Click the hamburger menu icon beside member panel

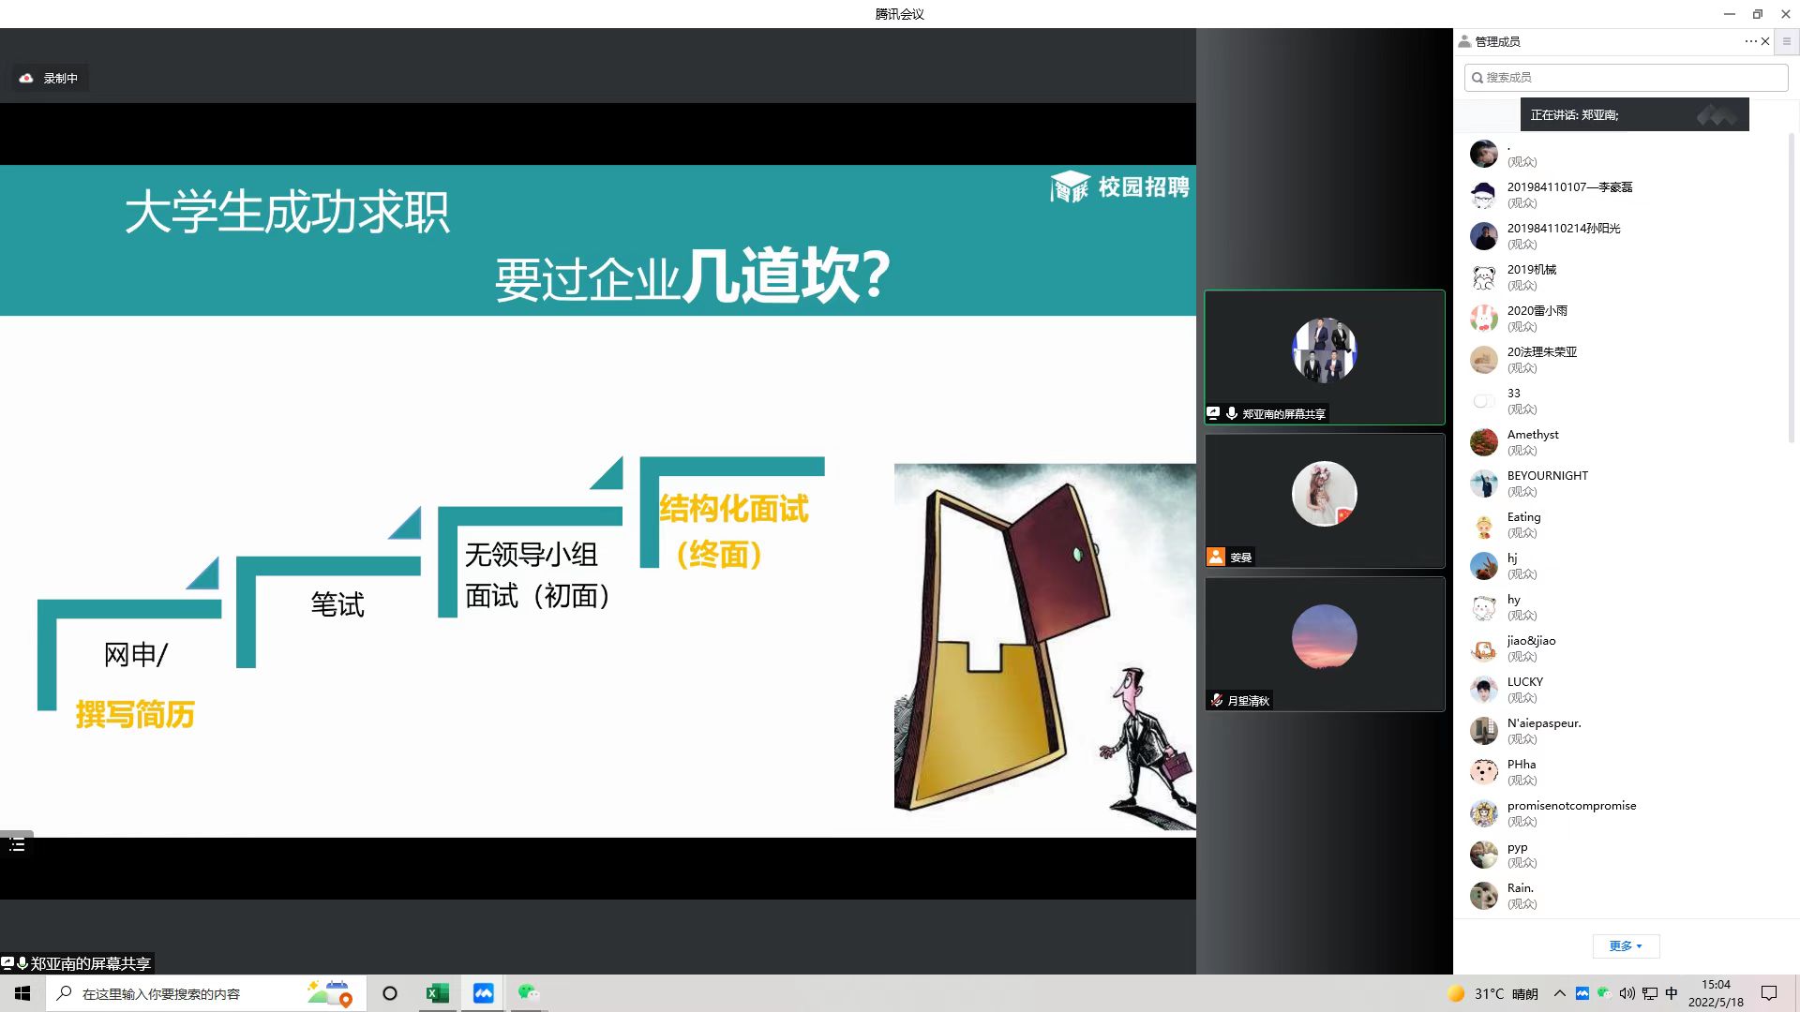(x=1786, y=41)
